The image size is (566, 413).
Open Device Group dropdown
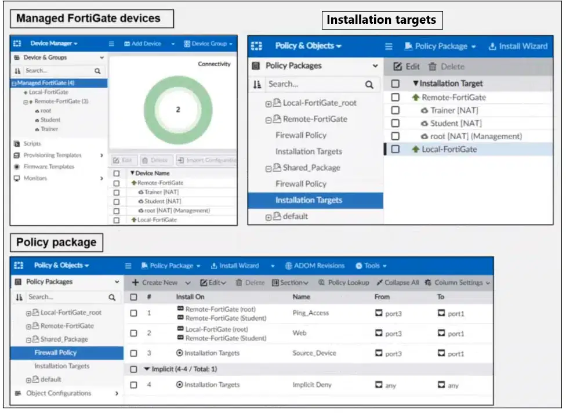(x=208, y=44)
